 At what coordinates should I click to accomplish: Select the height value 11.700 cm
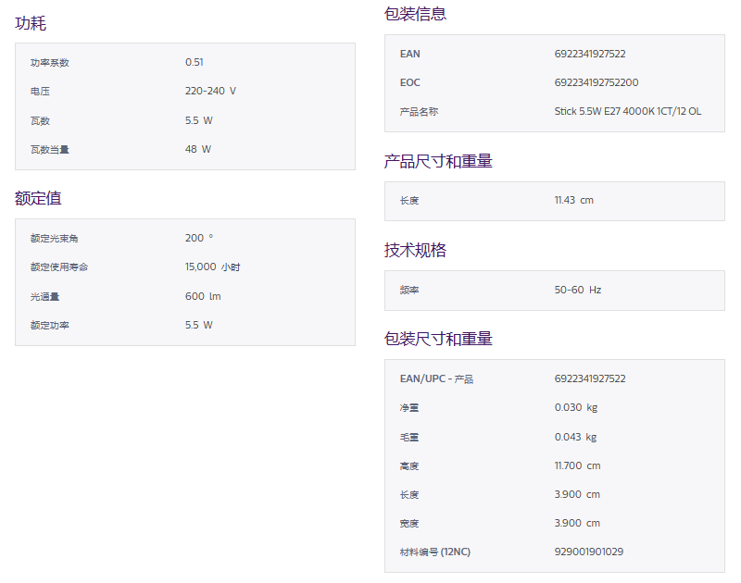tap(577, 465)
